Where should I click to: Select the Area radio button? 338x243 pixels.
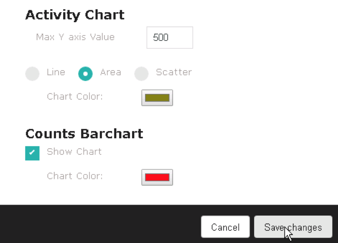click(x=85, y=74)
